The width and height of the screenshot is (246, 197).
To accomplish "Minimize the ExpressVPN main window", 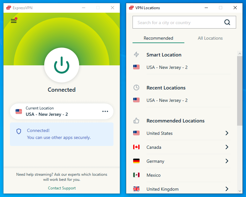I will pyautogui.click(x=84, y=8).
